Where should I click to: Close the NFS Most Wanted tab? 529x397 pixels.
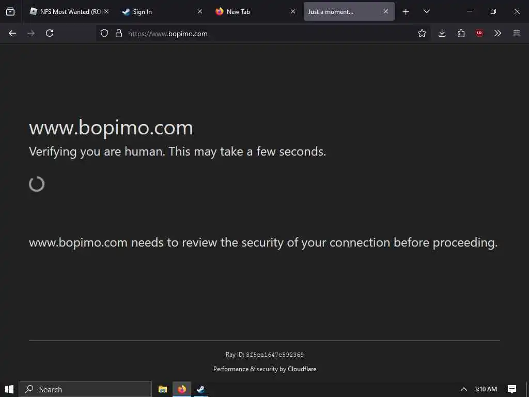(x=106, y=11)
